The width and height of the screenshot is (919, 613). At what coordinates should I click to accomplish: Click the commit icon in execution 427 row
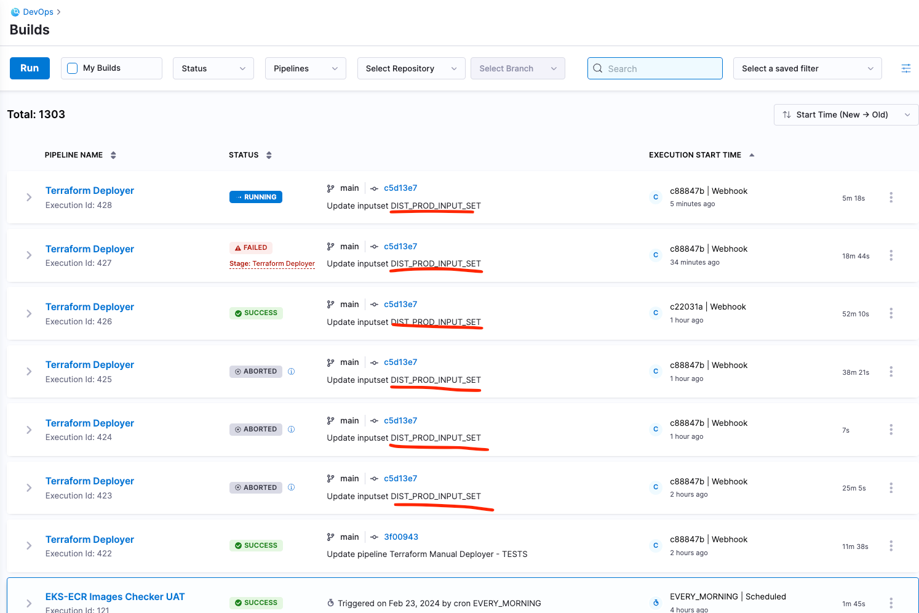[x=374, y=246]
